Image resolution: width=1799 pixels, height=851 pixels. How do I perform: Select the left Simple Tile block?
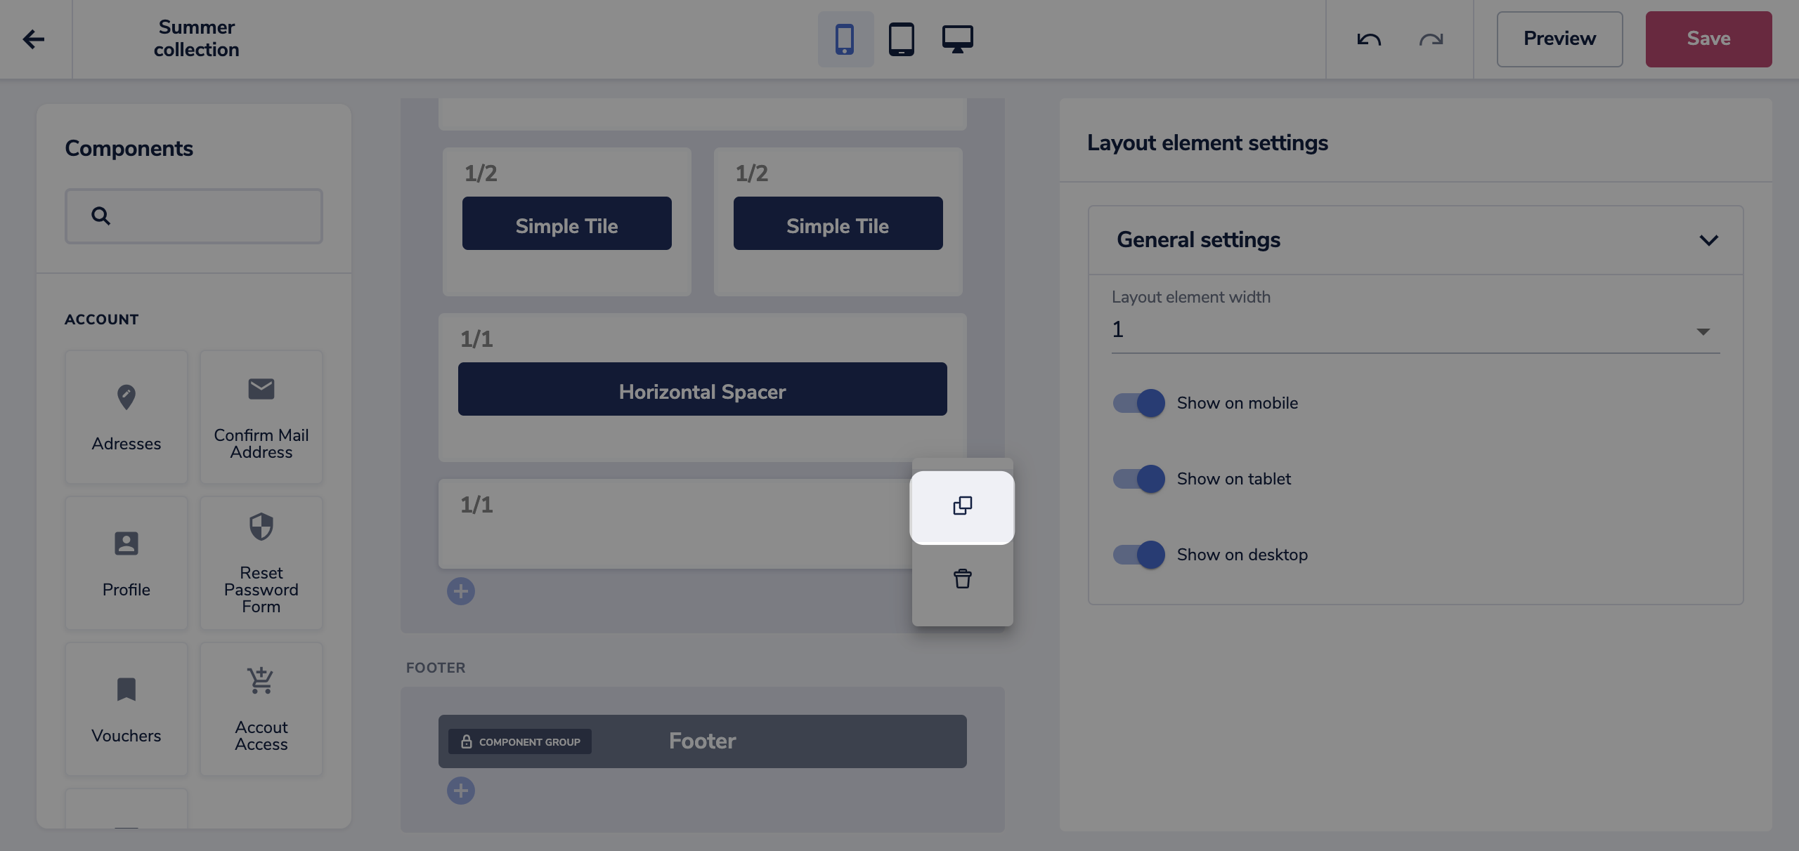pos(566,223)
